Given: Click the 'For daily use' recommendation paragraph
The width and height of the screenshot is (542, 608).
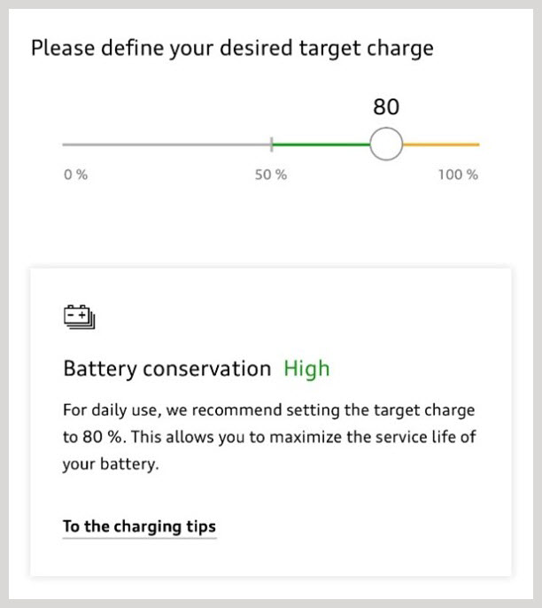Looking at the screenshot, I should tap(269, 437).
